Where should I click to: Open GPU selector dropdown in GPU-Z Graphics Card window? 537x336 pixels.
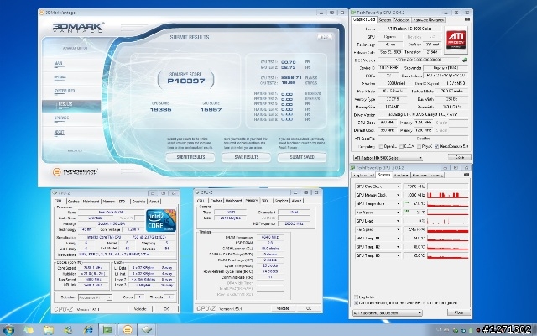click(388, 158)
